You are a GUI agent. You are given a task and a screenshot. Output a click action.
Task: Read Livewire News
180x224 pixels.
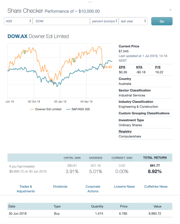(x=124, y=187)
